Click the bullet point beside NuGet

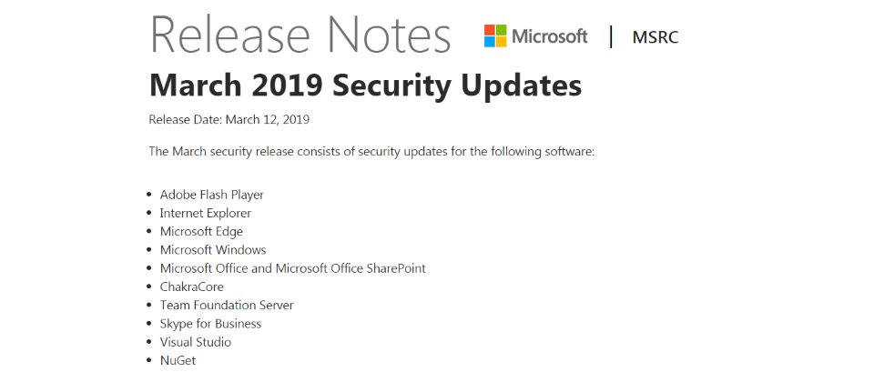149,361
